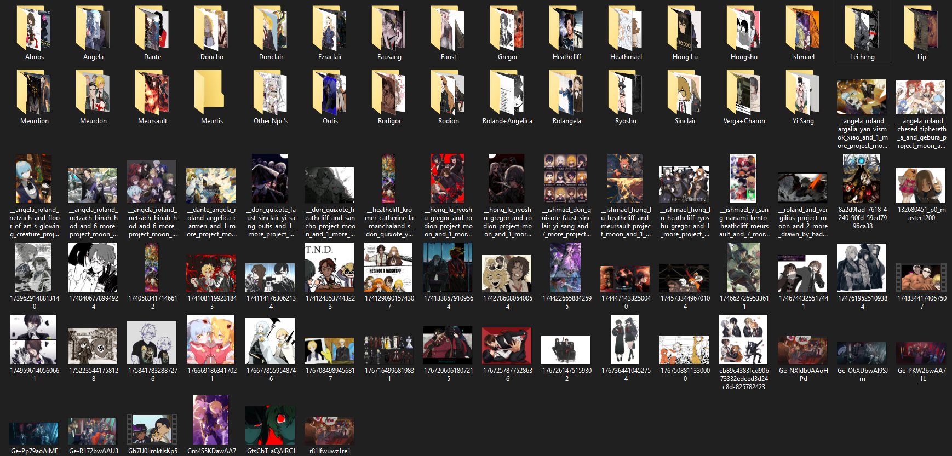Open the Angela folder
This screenshot has height=456, width=952.
93,28
